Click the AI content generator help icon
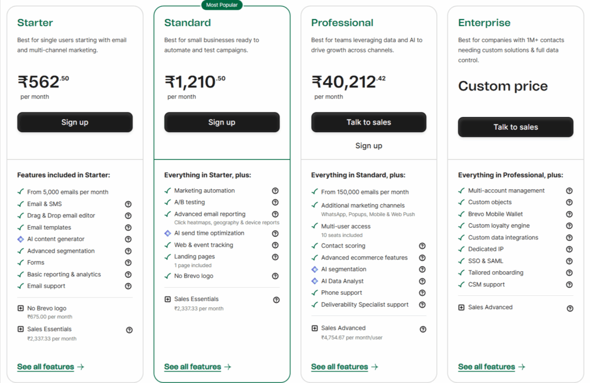 pos(128,239)
